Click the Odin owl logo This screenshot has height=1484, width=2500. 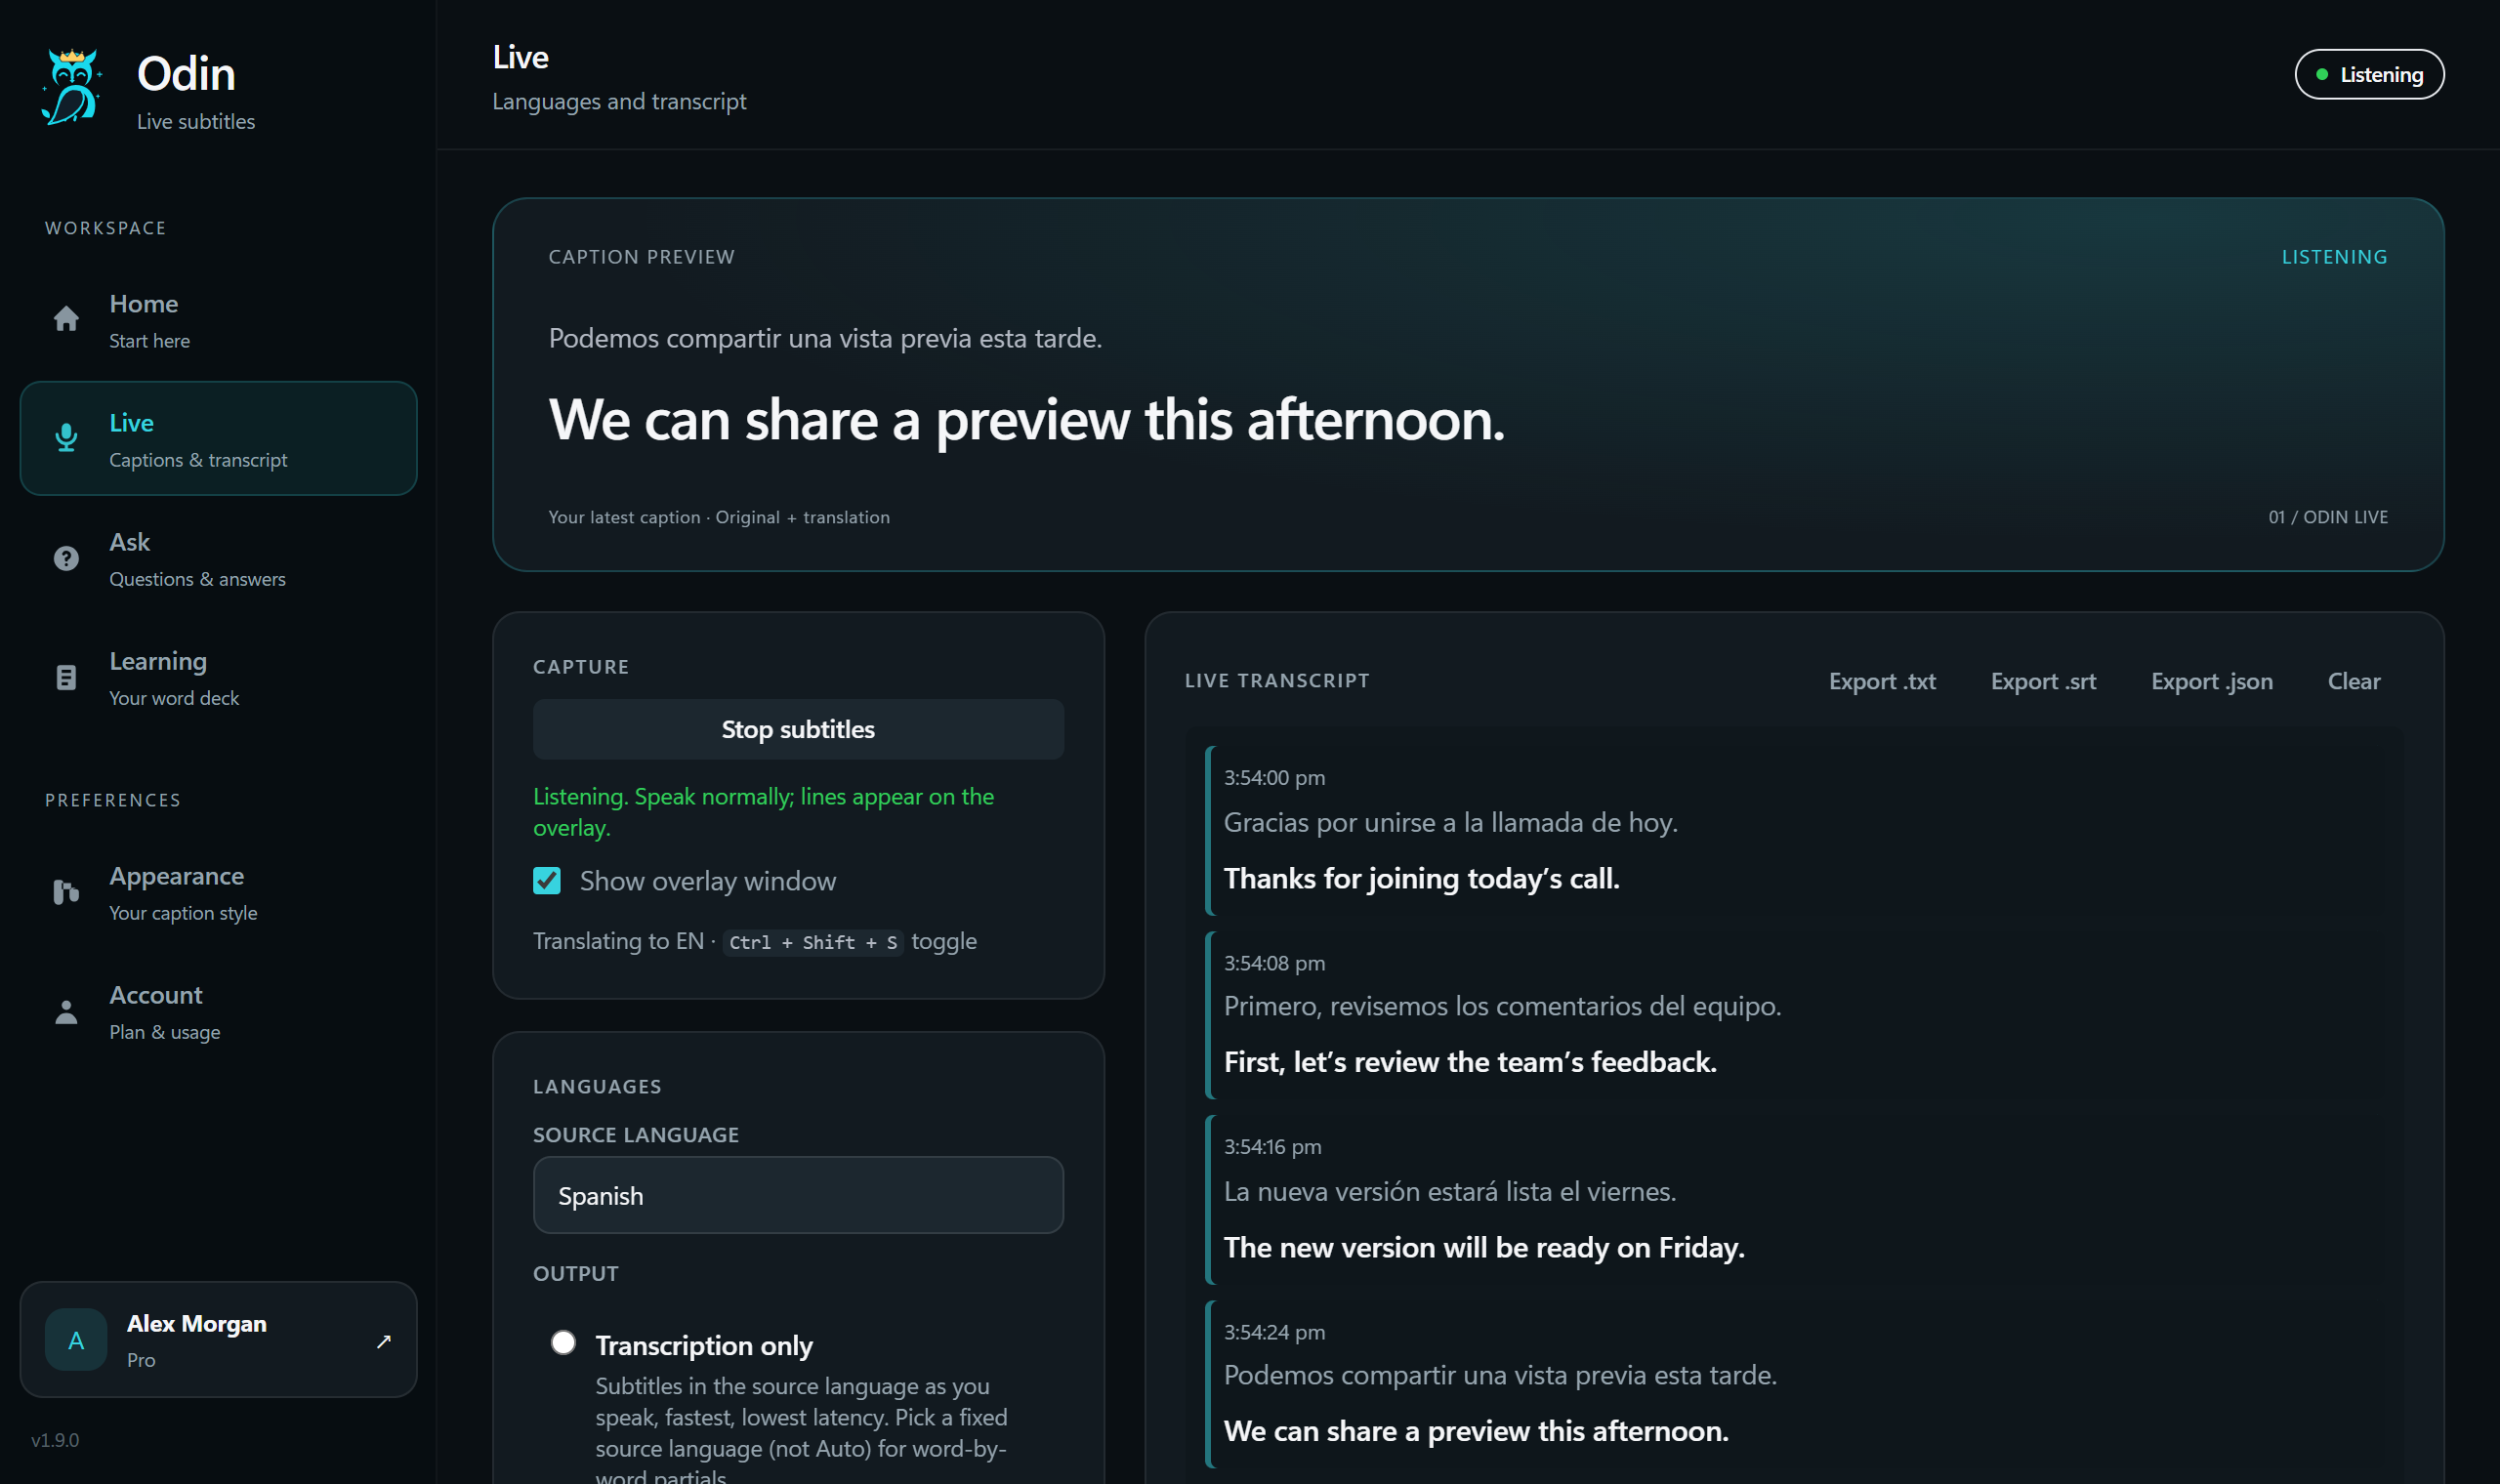pyautogui.click(x=71, y=88)
